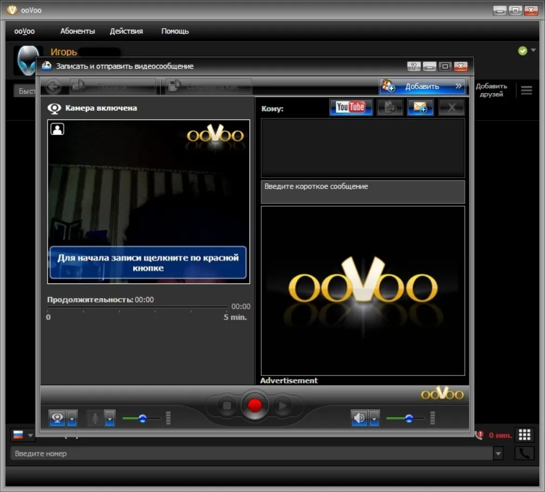Click the YouTube upload icon
The height and width of the screenshot is (492, 545).
tap(350, 107)
